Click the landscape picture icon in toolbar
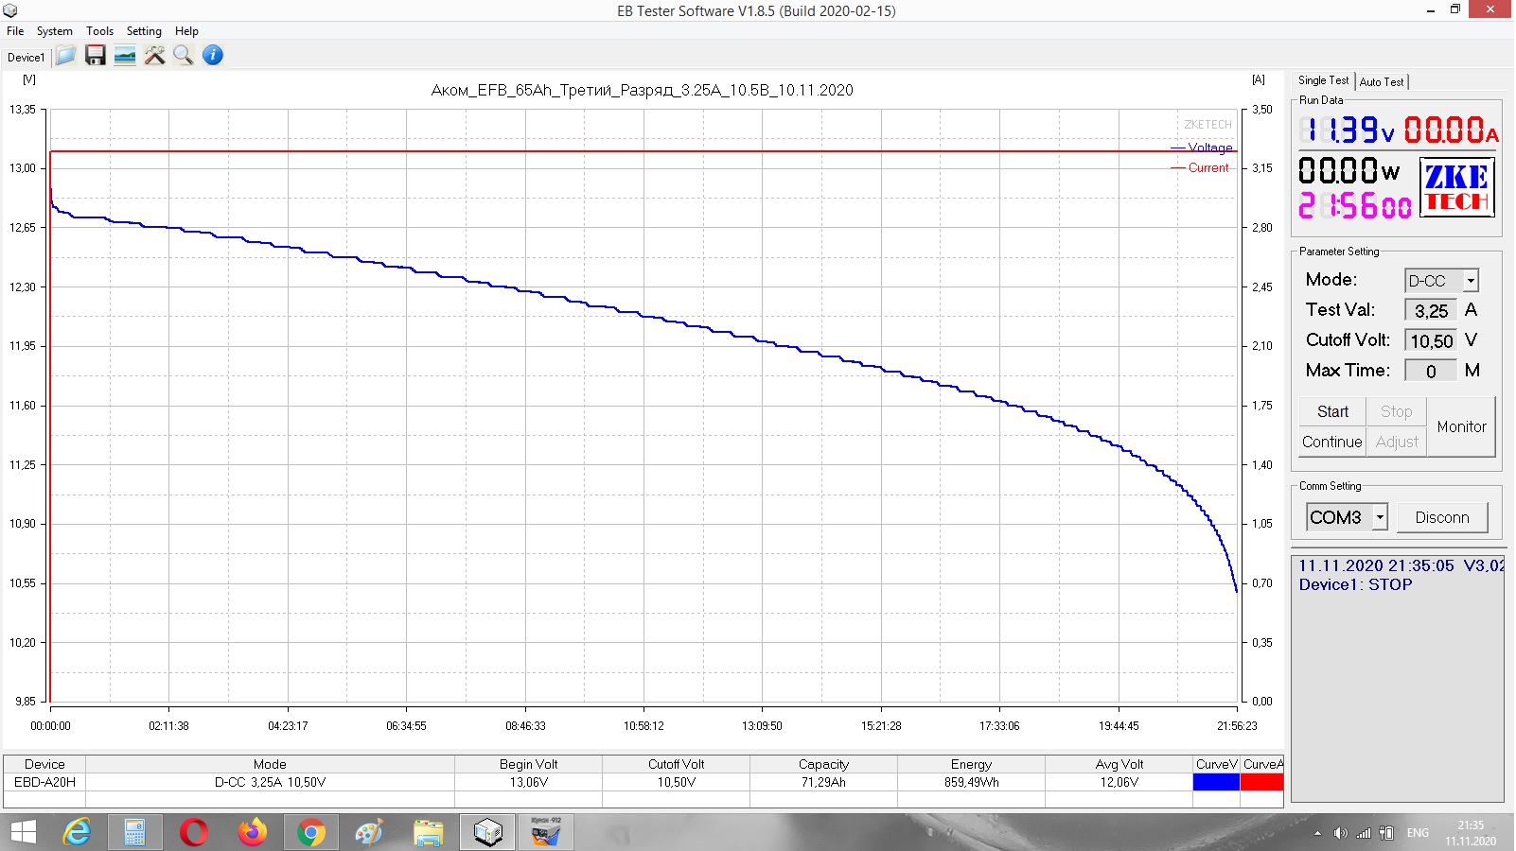 (124, 56)
